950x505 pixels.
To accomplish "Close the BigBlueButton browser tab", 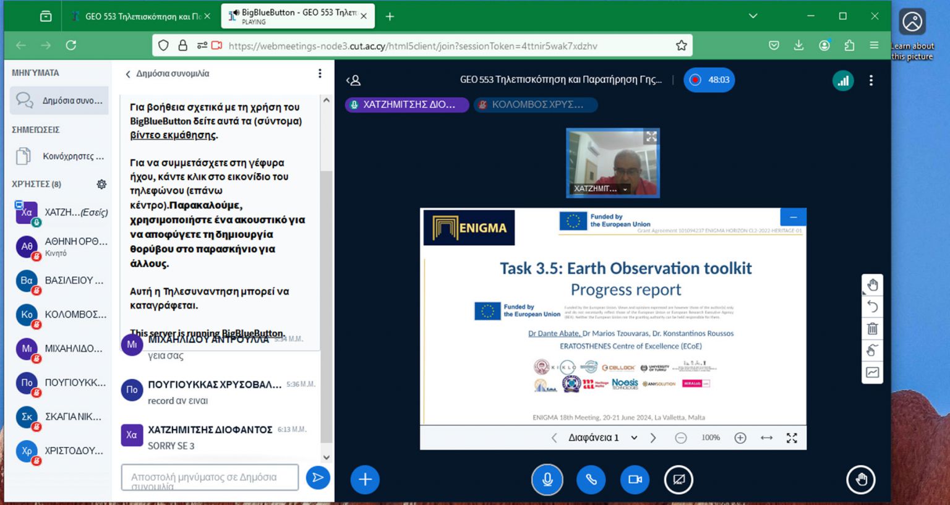I will pyautogui.click(x=364, y=17).
